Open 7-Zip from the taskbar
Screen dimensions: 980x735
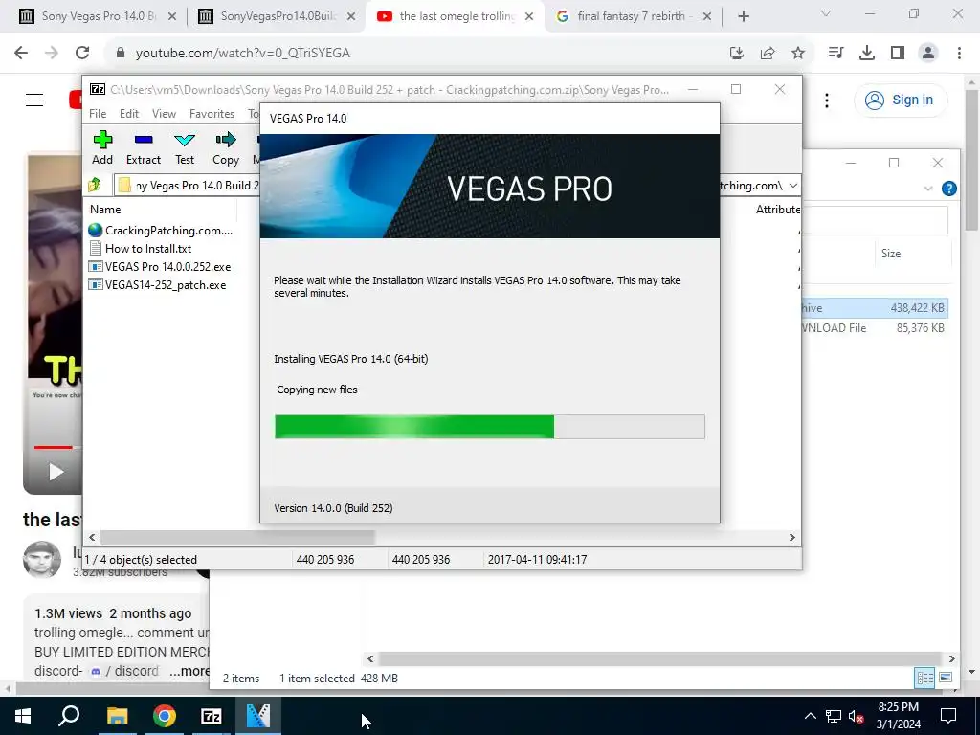pos(212,716)
